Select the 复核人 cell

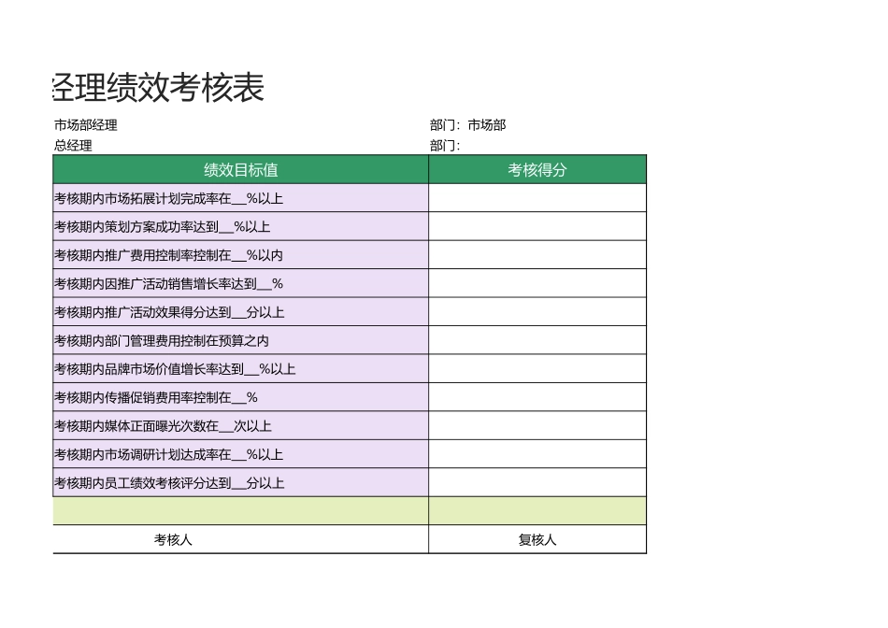coord(537,540)
